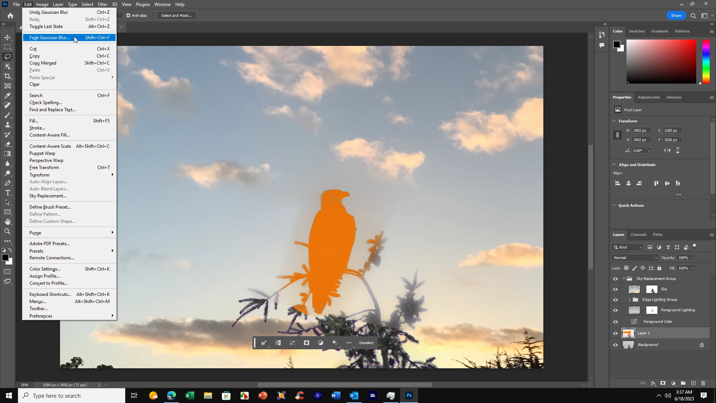The width and height of the screenshot is (716, 403).
Task: Click Deselect in the contextual bar
Action: point(366,343)
